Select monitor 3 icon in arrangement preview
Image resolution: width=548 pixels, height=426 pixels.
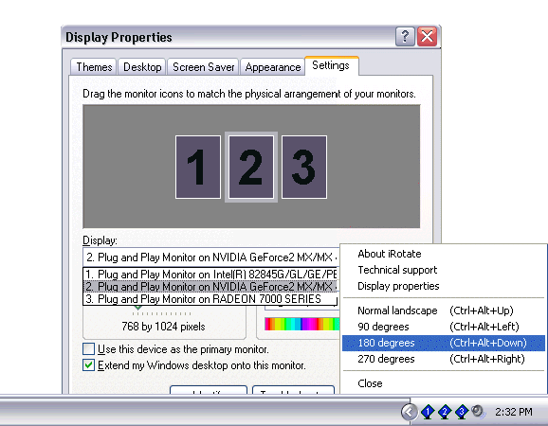304,168
